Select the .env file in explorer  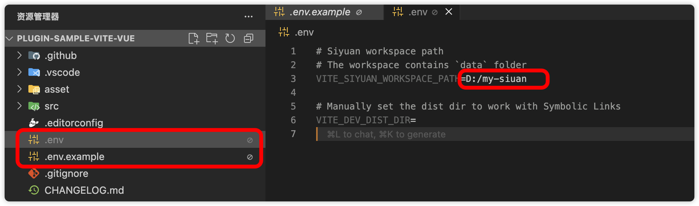54,140
